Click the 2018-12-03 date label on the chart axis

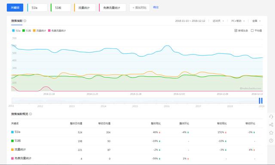[x=179, y=94]
